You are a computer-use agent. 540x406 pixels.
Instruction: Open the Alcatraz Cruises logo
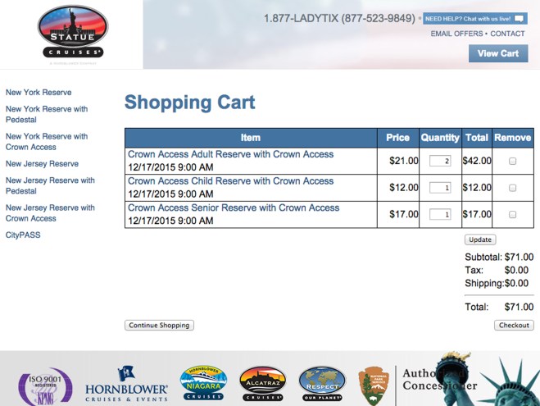(x=262, y=383)
